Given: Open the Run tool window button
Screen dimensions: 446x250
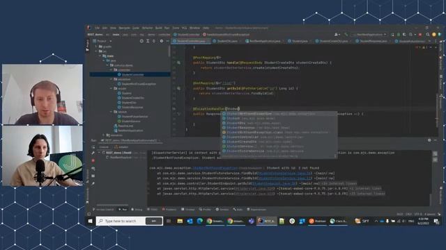Looking at the screenshot, I should [123, 210].
